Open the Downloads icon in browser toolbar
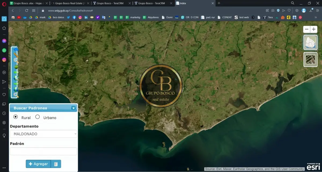The height and width of the screenshot is (172, 322). (x=311, y=10)
